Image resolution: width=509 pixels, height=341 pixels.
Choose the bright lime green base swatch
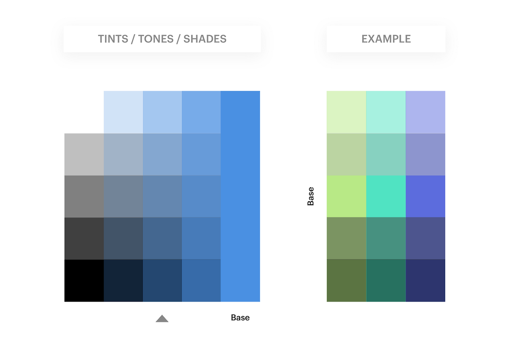click(x=346, y=196)
